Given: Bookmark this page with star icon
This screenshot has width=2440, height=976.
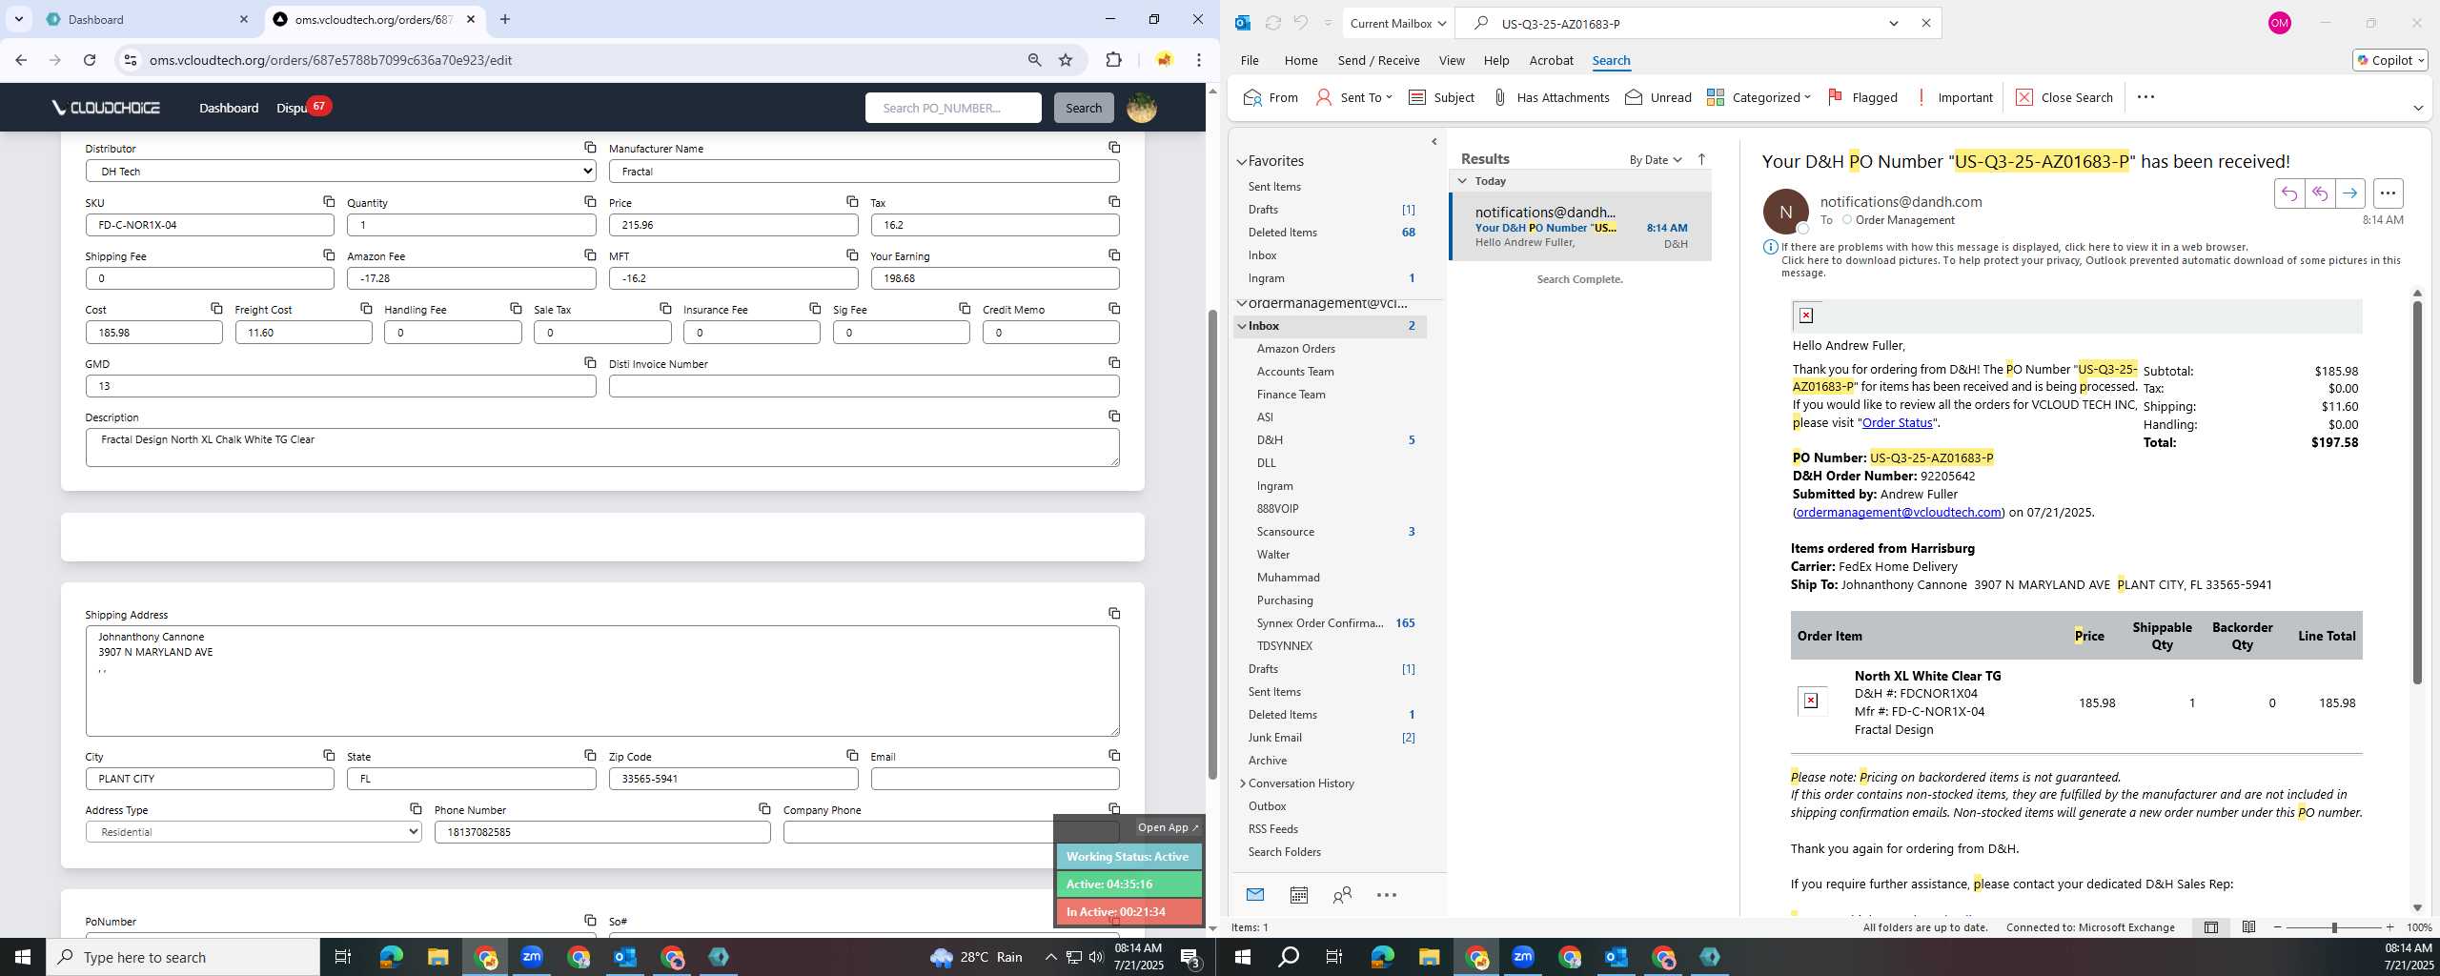Looking at the screenshot, I should 1066,60.
